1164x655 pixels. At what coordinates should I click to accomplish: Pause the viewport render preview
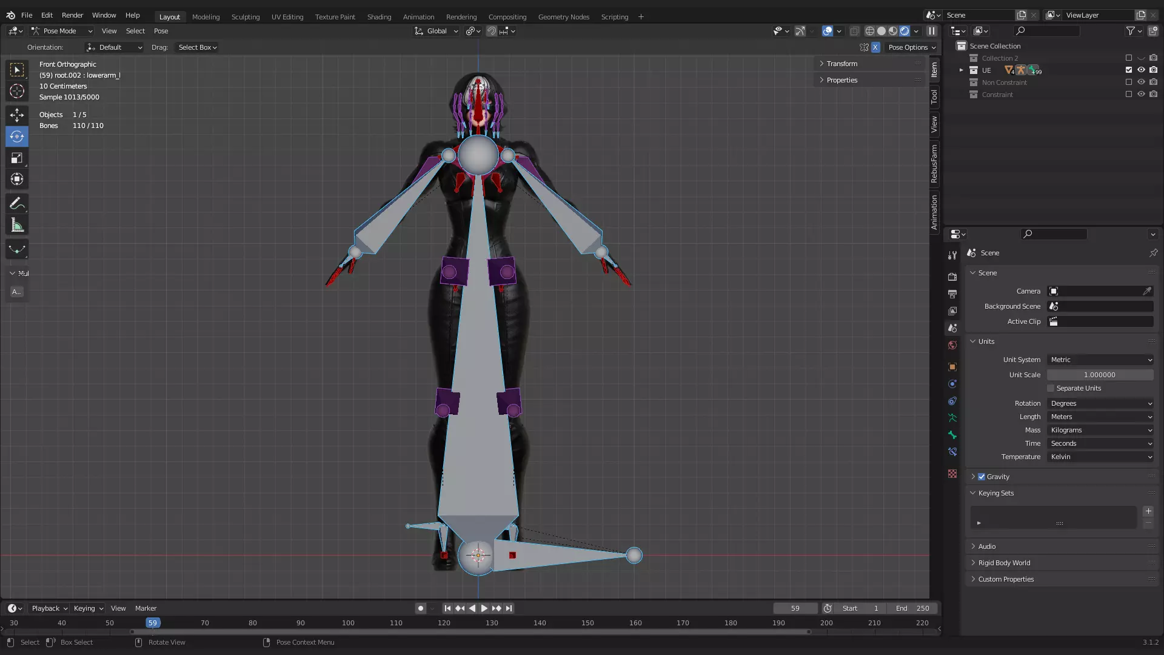tap(932, 31)
